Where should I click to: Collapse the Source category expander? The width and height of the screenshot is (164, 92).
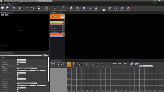click(1, 58)
